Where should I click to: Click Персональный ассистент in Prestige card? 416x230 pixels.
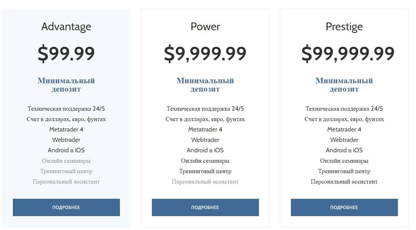coord(344,181)
